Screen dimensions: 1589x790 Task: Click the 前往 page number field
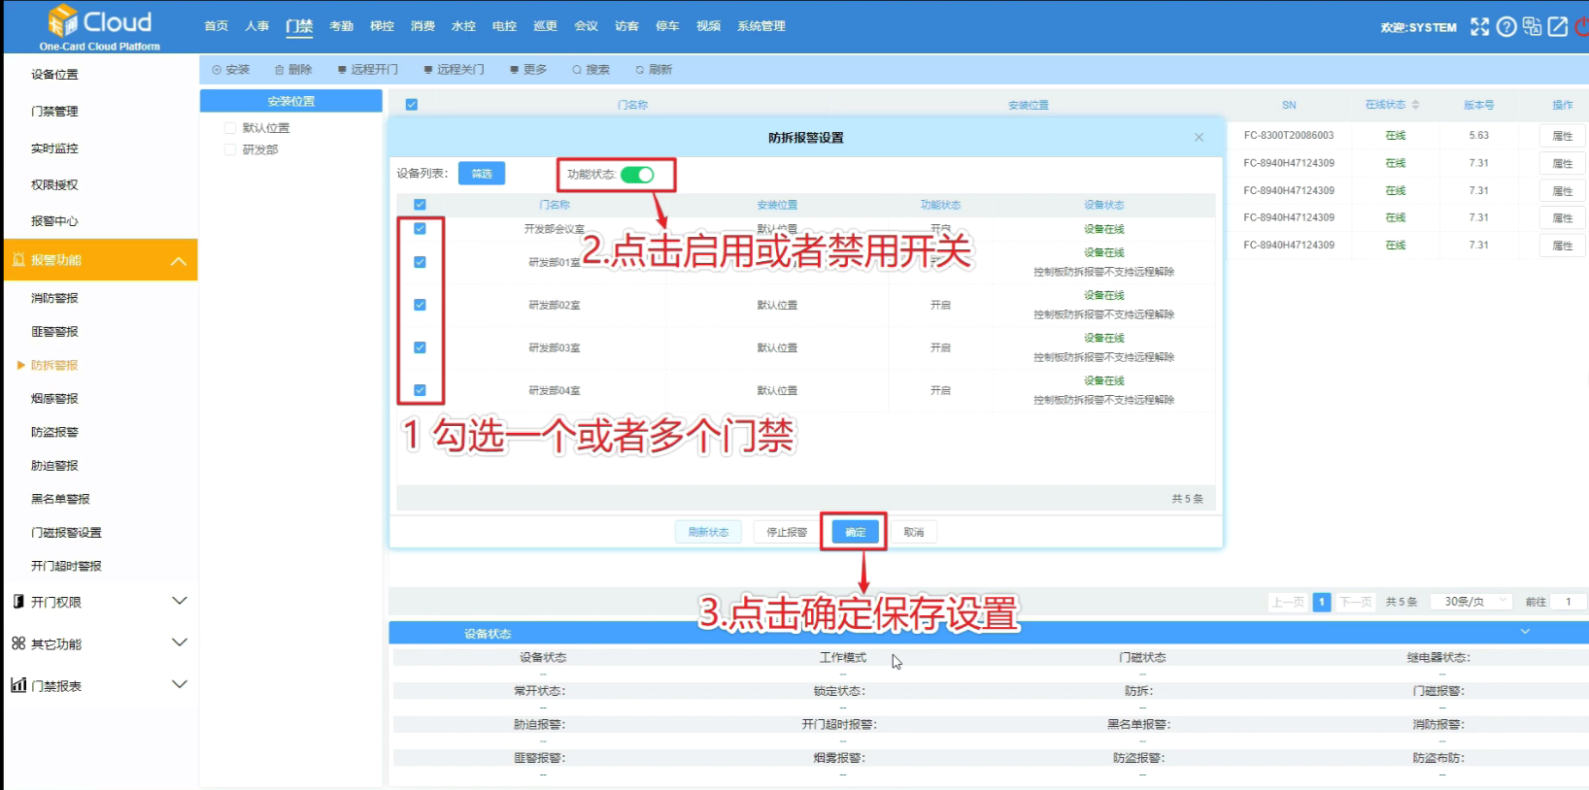click(1568, 602)
